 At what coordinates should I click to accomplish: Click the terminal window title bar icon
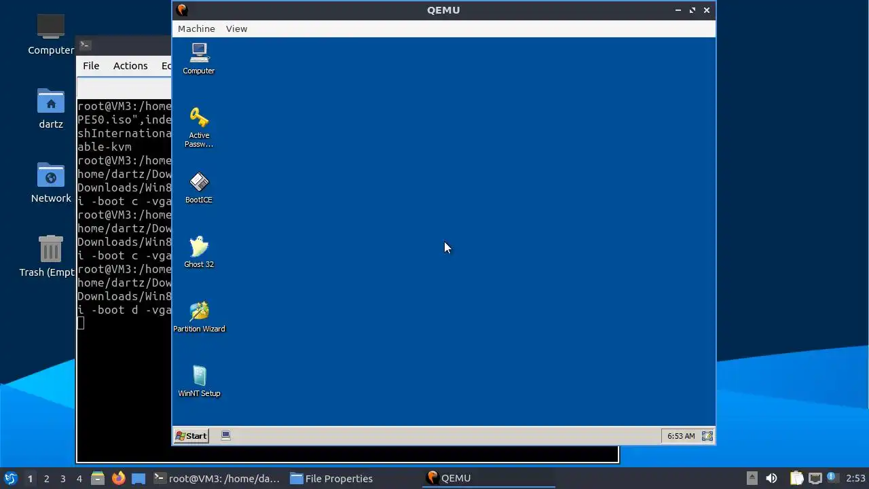pos(85,46)
